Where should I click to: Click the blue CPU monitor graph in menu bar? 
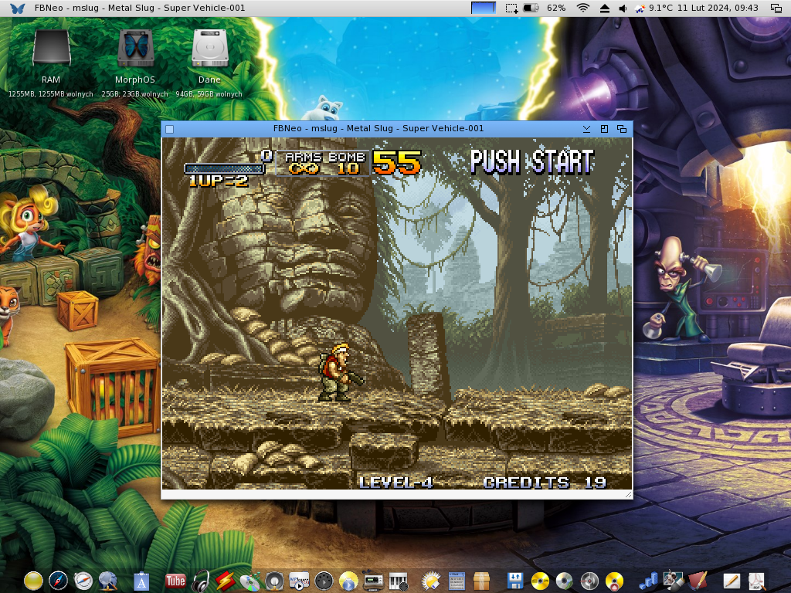[x=484, y=8]
